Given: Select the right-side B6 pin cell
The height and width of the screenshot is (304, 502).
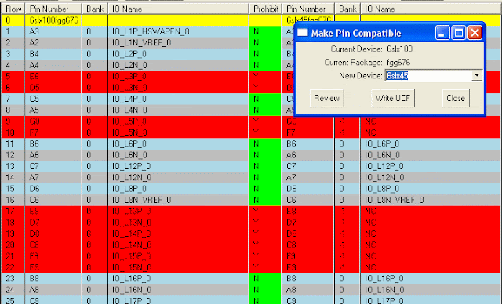Looking at the screenshot, I should [x=308, y=144].
